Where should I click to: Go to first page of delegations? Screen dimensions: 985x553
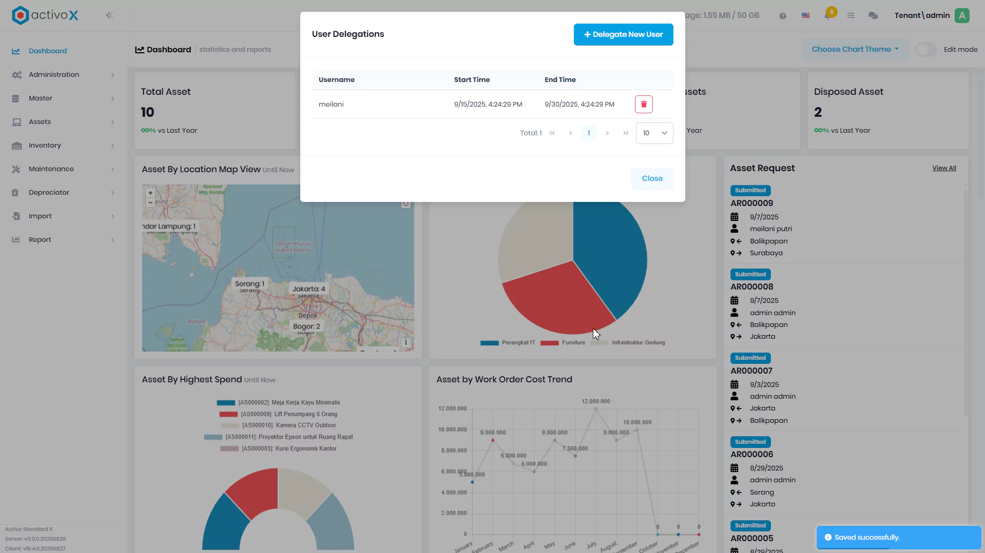(552, 133)
